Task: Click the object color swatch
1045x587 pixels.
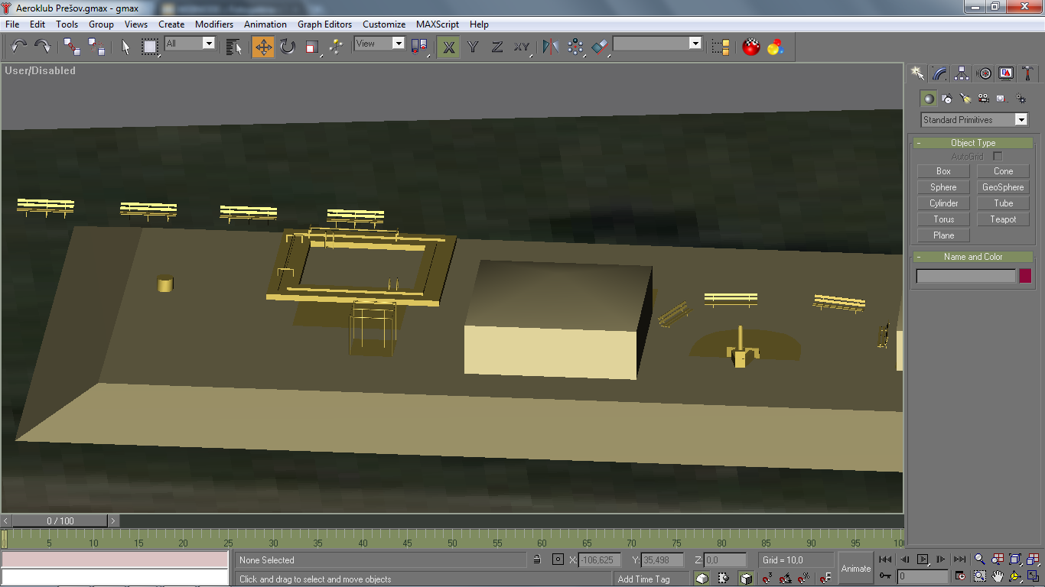Action: pos(1025,276)
